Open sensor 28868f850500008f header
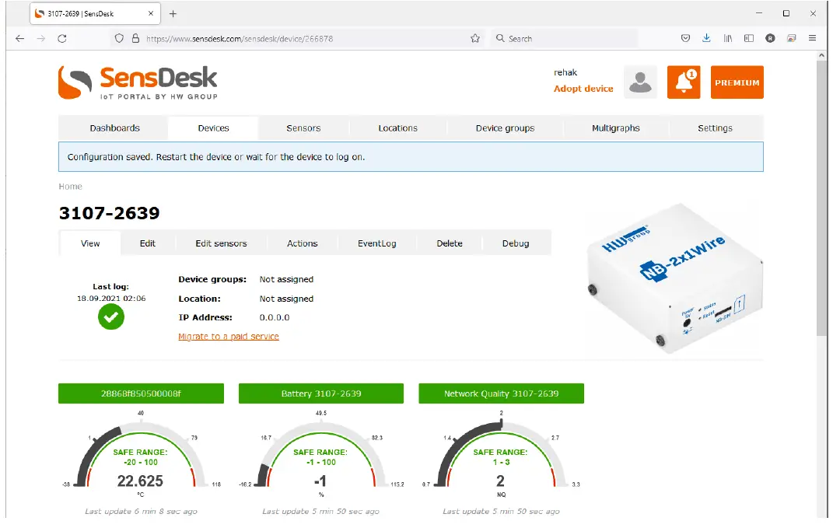833x528 pixels. 141,393
